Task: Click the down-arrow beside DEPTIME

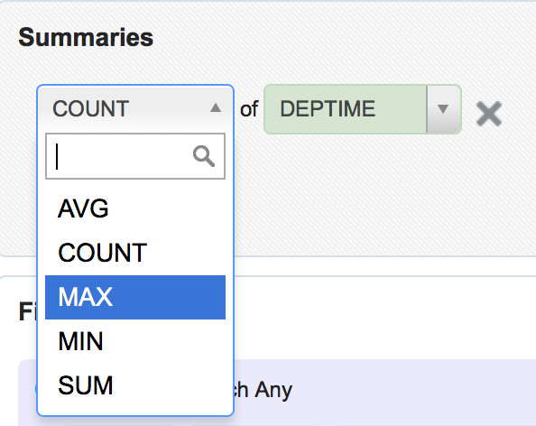Action: pyautogui.click(x=443, y=109)
